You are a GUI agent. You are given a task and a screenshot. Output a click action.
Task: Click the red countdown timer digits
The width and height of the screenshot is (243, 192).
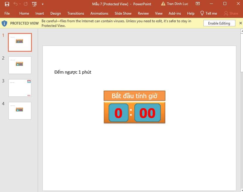tap(135, 113)
